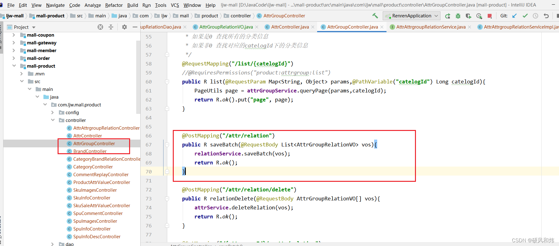The width and height of the screenshot is (559, 246).
Task: Open CommentReplayController class
Action: [x=101, y=175]
